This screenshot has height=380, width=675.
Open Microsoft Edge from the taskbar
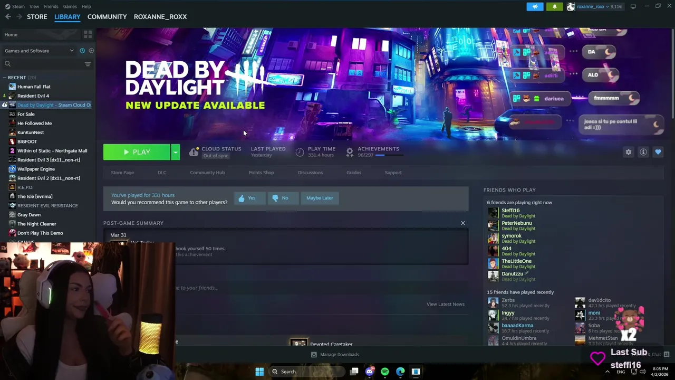[x=400, y=372]
